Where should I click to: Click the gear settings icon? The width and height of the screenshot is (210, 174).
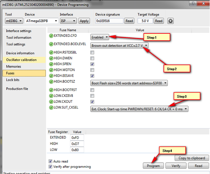click(171, 21)
